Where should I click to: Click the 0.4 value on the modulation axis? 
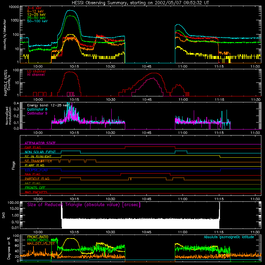pos(16,103)
